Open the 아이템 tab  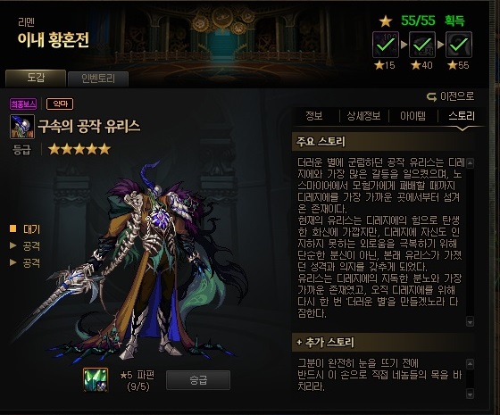(412, 116)
